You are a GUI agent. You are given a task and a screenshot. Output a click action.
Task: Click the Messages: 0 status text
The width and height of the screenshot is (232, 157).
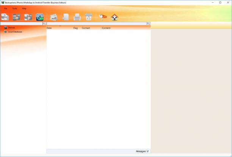(x=142, y=151)
